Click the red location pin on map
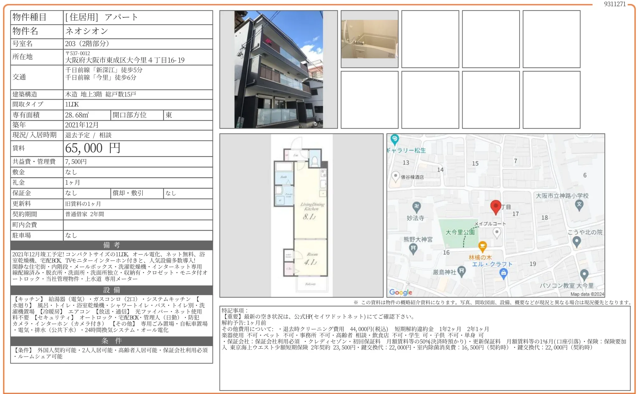640x394 pixels. coord(496,207)
